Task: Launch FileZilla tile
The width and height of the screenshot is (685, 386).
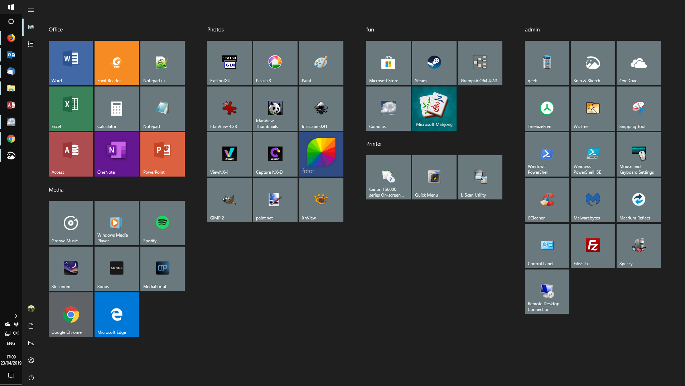Action: pos(593,246)
